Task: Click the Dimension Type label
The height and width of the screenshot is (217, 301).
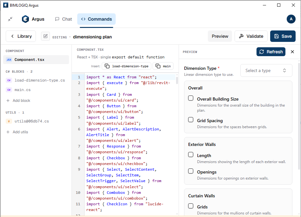Action: 200,69
